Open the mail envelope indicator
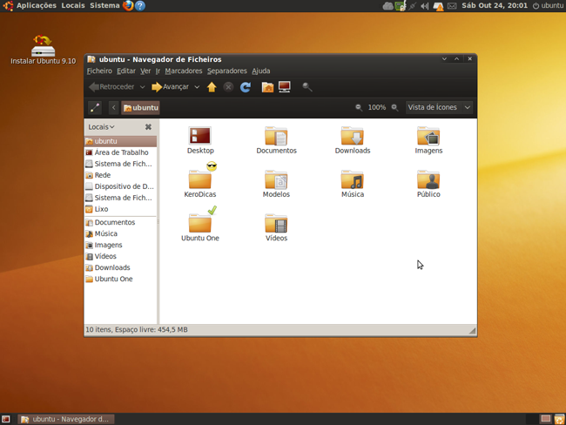Image resolution: width=566 pixels, height=425 pixels. [x=452, y=6]
